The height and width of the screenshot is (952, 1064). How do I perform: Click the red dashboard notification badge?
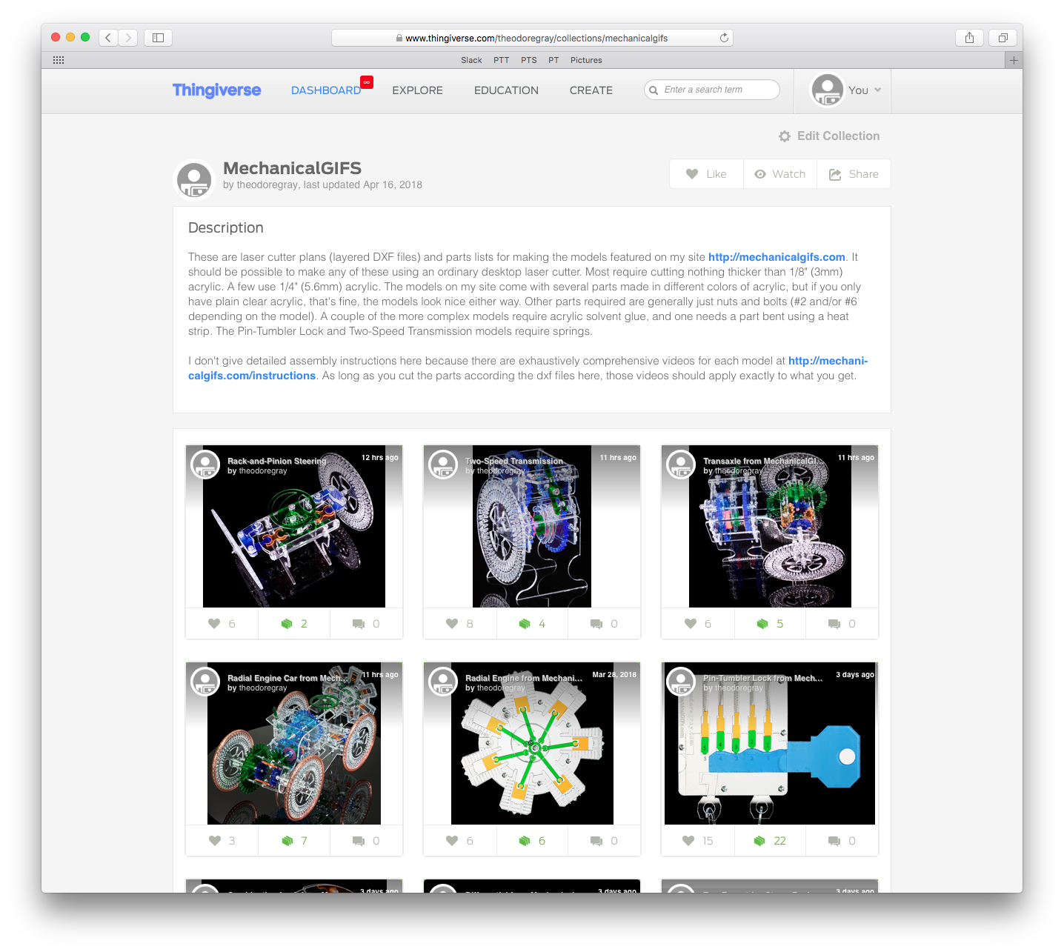click(x=365, y=82)
